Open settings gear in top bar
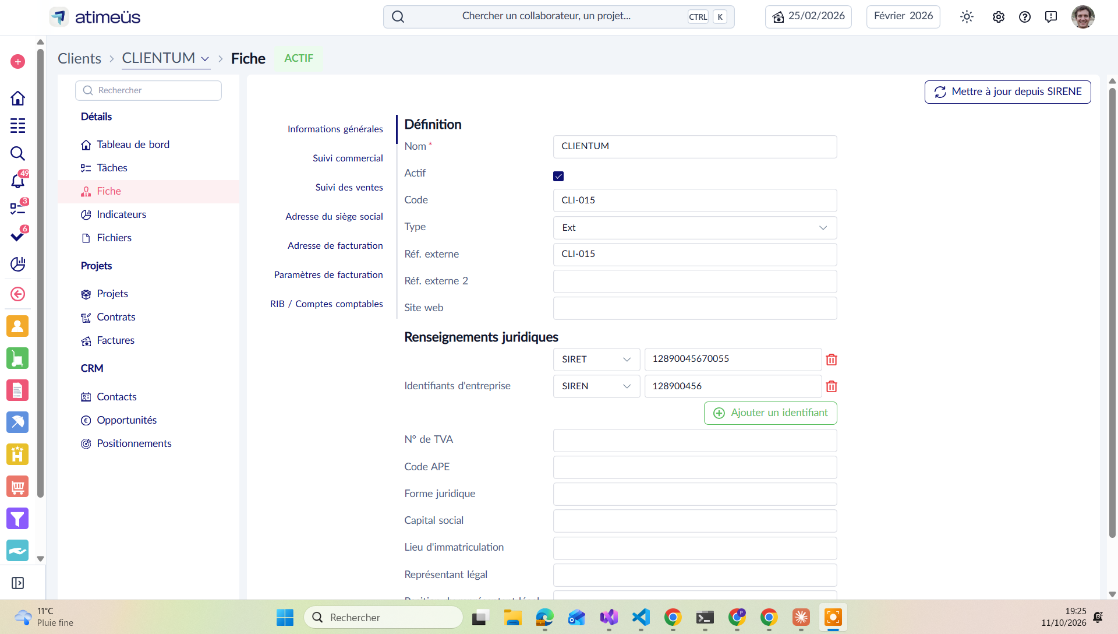Image resolution: width=1118 pixels, height=634 pixels. pos(999,17)
